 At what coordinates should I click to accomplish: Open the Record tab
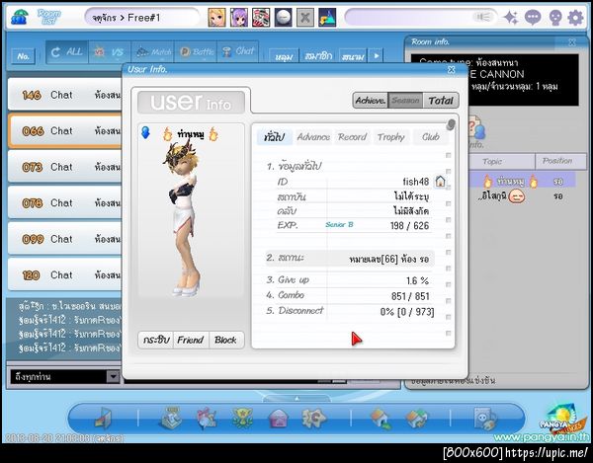[x=352, y=136]
